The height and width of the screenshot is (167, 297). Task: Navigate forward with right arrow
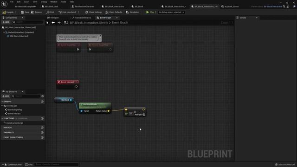click(59, 23)
